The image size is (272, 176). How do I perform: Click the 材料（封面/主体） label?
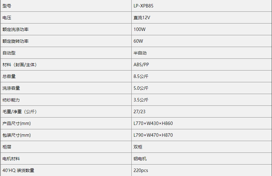tap(21, 65)
